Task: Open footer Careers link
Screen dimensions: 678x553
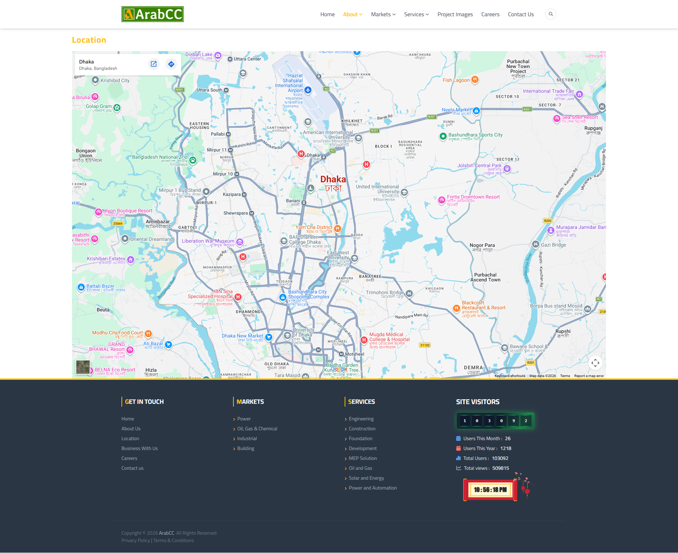Action: click(x=129, y=458)
